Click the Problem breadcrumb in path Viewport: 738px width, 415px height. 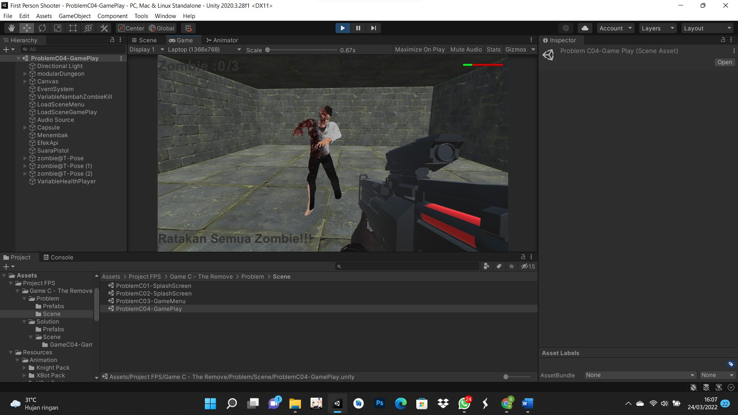(253, 277)
